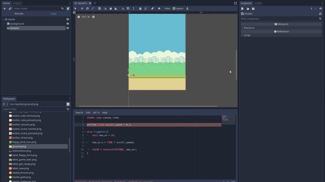Add a new scene tab with plus
Image resolution: width=325 pixels, height=182 pixels.
95,3
